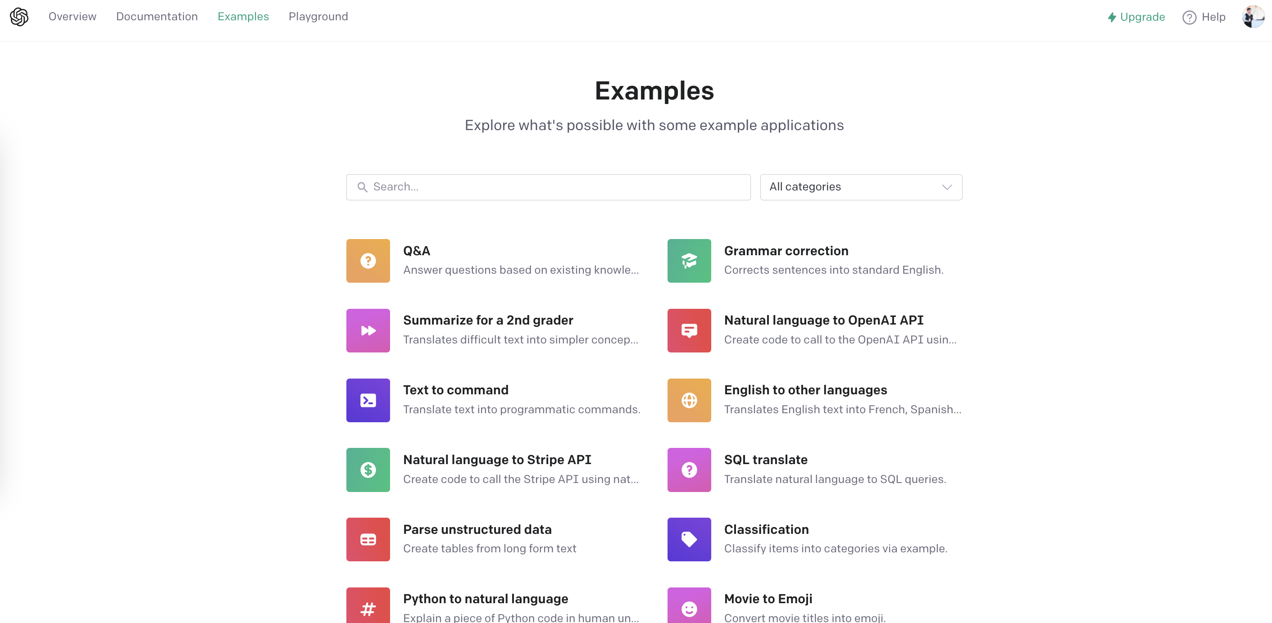Focus the Search examples input field
1272x623 pixels.
pos(548,187)
